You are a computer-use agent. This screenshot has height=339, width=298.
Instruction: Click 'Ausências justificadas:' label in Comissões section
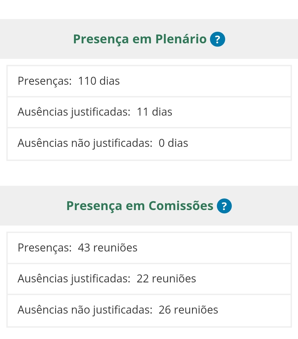[74, 279]
